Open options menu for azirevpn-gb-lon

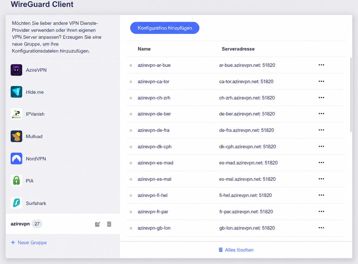point(321,228)
